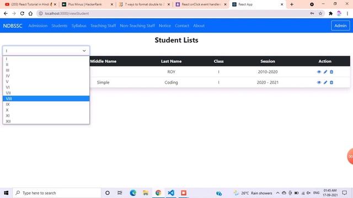The image size is (353, 198).
Task: Open the notification center icon
Action: pos(344,193)
